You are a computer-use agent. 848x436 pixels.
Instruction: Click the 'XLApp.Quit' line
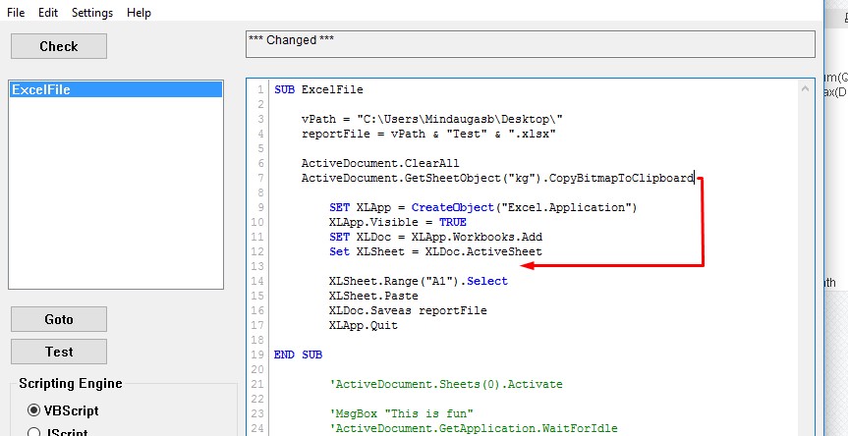[x=363, y=325]
